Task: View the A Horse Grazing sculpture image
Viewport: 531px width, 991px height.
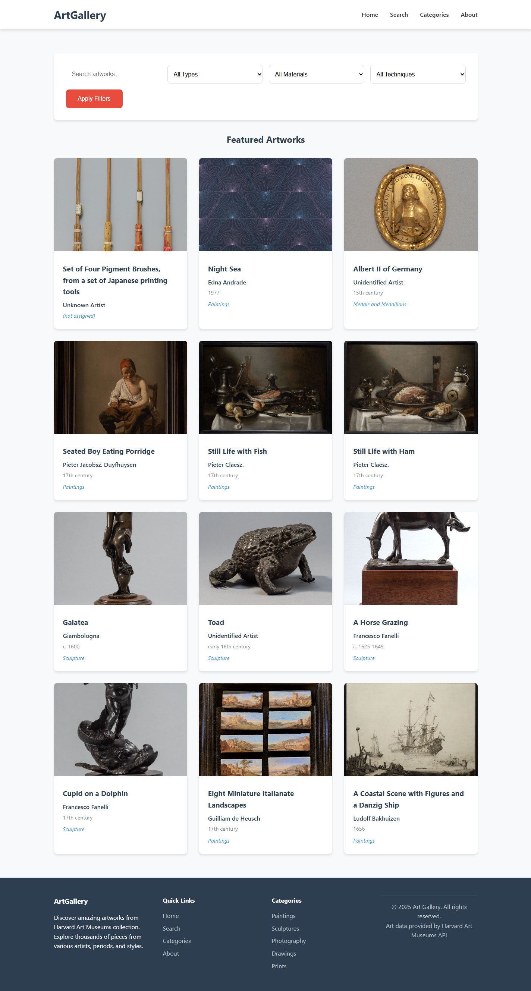Action: coord(411,558)
